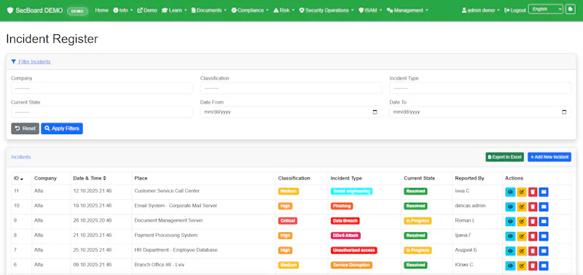Click the Apply Filters button
583x275 pixels.
(62, 128)
